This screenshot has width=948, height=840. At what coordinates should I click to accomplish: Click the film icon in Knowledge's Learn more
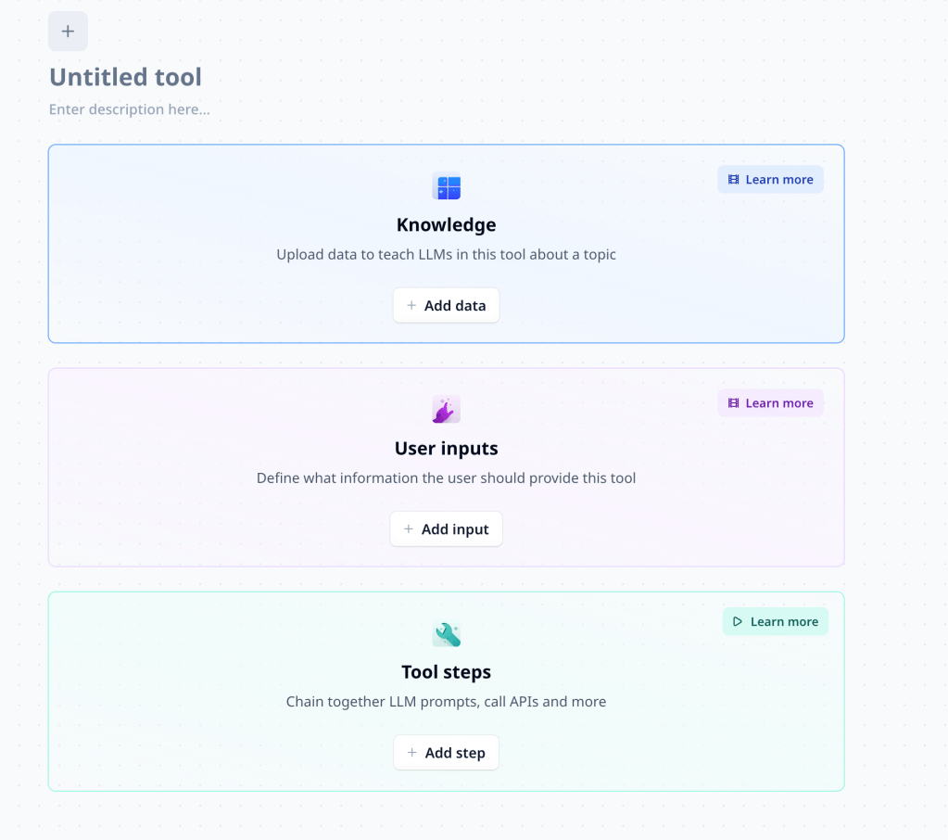734,180
